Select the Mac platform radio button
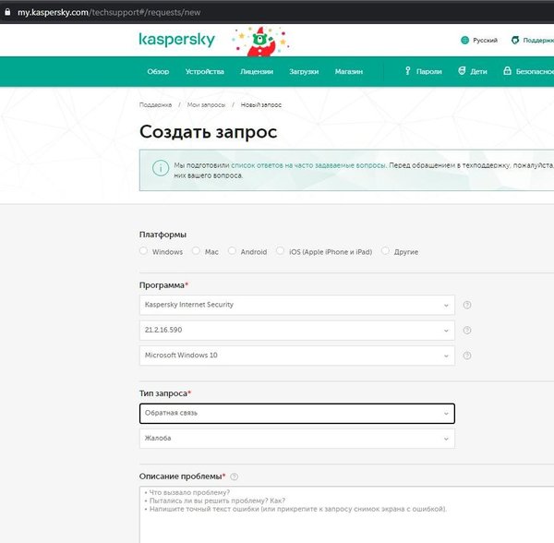Viewport: 554px width, 543px height. [x=196, y=251]
